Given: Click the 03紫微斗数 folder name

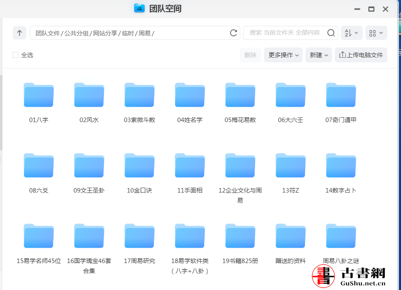Looking at the screenshot, I should click(139, 120).
